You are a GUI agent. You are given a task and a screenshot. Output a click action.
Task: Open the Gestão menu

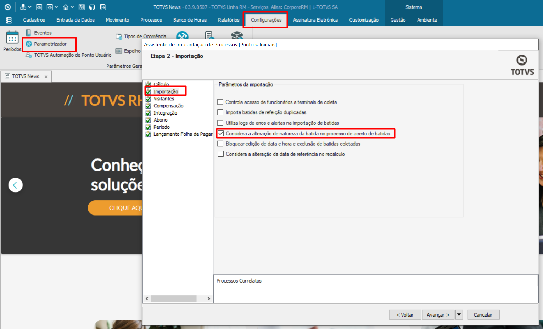click(x=398, y=20)
